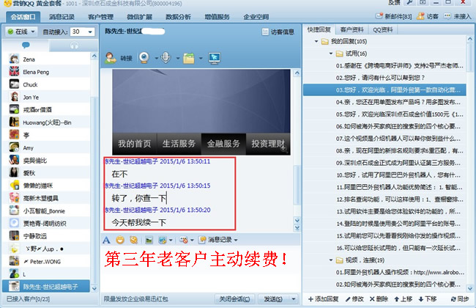Open emoji smiley picker

[x=120, y=240]
